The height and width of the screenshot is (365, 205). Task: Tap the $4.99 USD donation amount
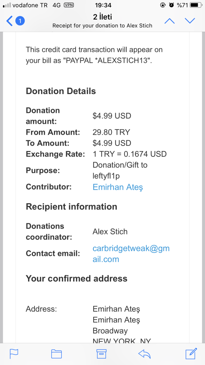tap(112, 116)
